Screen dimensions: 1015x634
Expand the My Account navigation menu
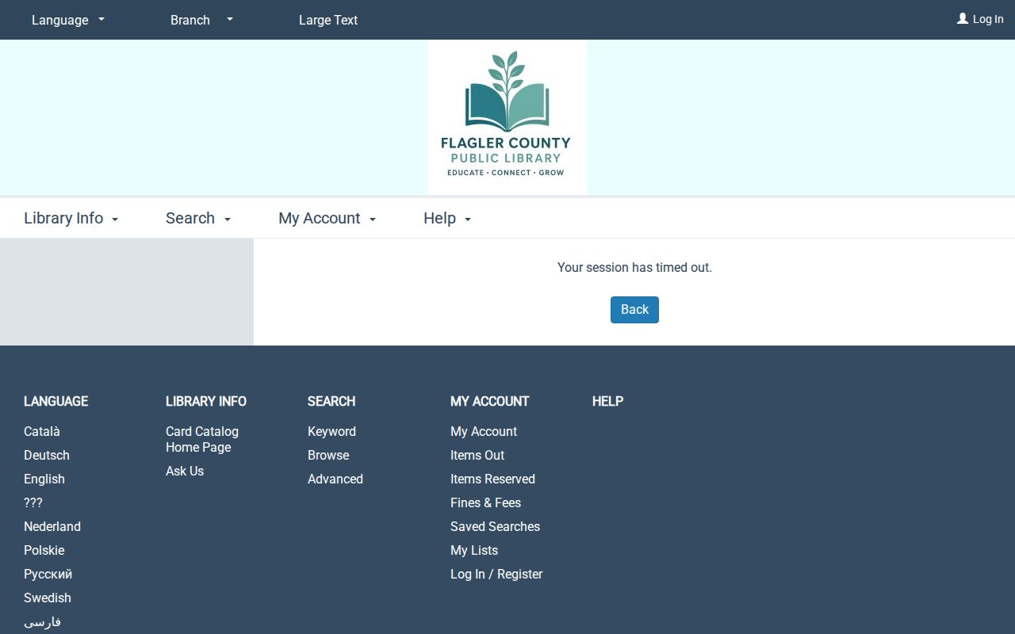click(x=327, y=218)
